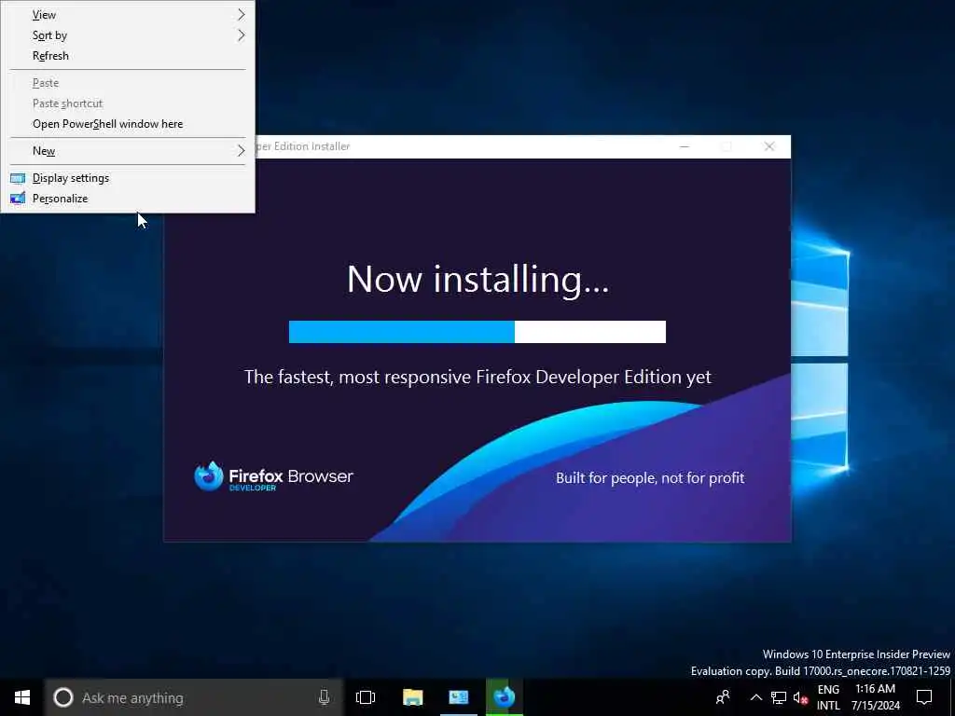Open the Action Center notifications icon
955x716 pixels.
click(x=924, y=697)
